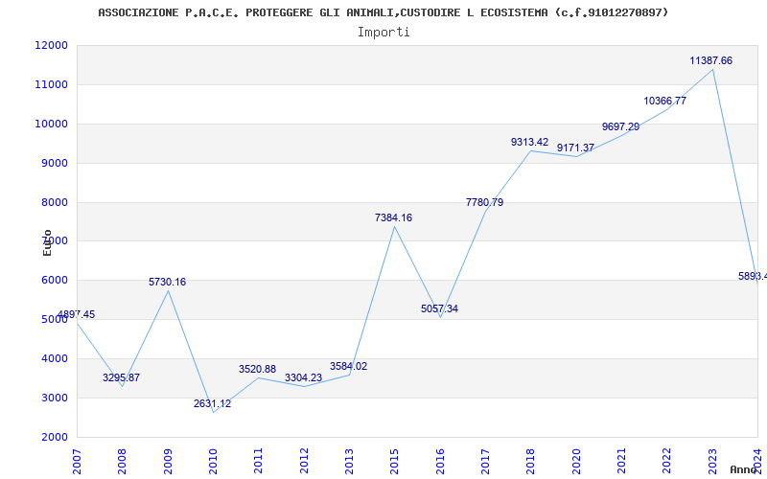
Task: Select the 6000 y-axis tick label
Action: point(54,281)
